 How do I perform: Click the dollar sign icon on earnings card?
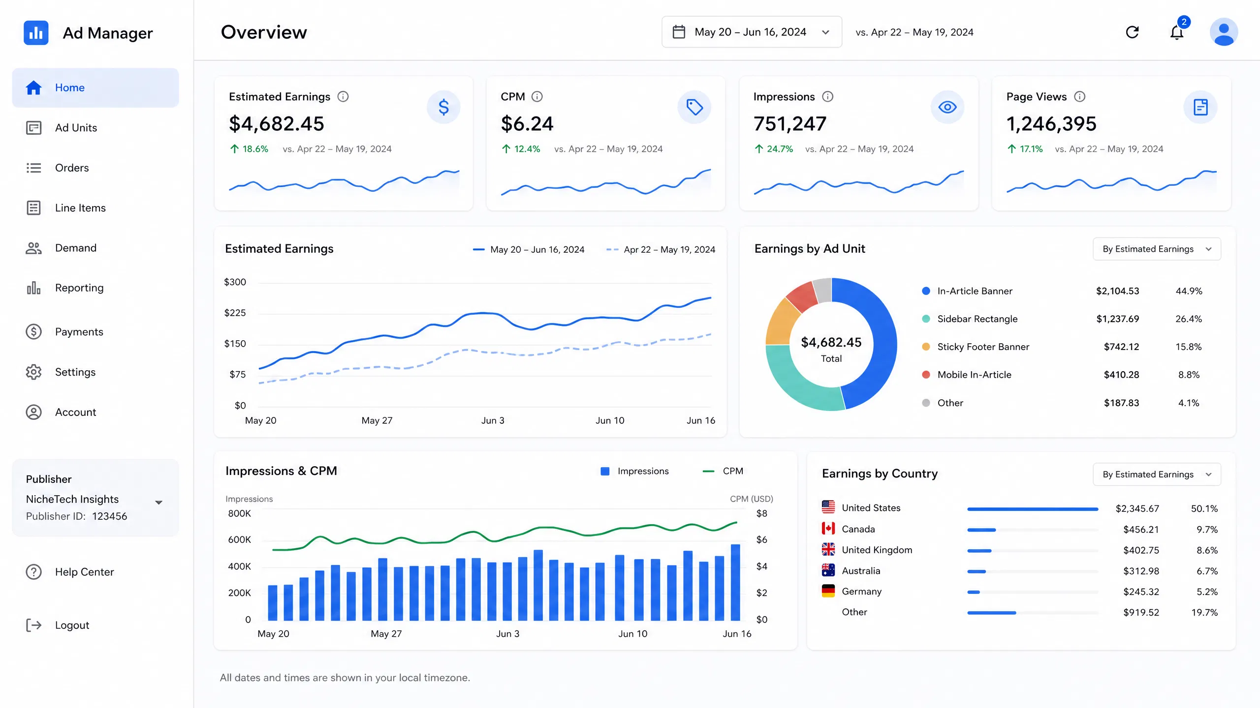(x=443, y=107)
